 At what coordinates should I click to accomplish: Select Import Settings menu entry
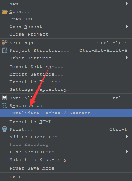click(x=66, y=67)
